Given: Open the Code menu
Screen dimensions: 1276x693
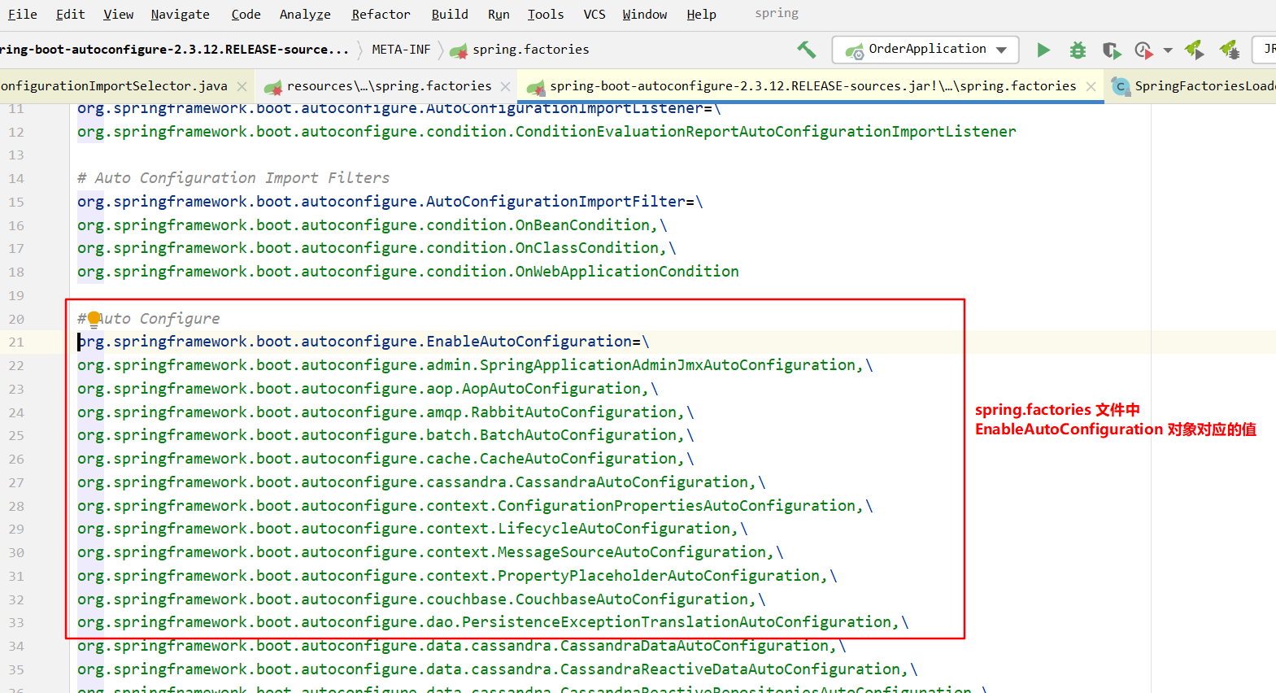Looking at the screenshot, I should (246, 14).
